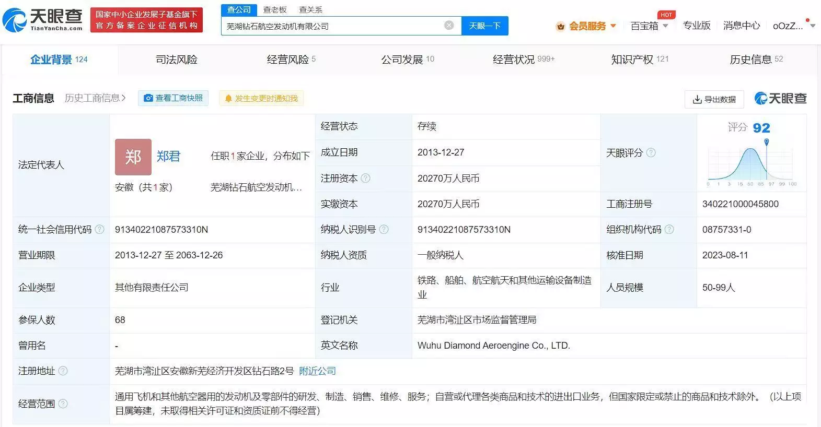
Task: Click the approval date 2023-08-11
Action: 725,255
